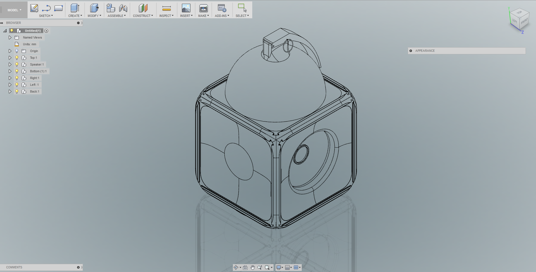Viewport: 536px width, 272px height.
Task: Click the New Component icon in ASSEMBLE
Action: click(111, 8)
